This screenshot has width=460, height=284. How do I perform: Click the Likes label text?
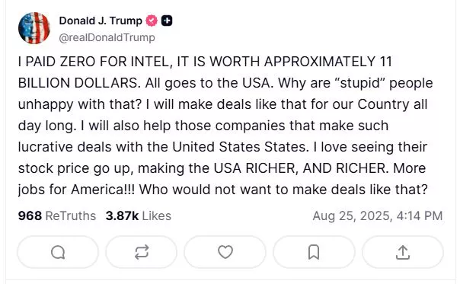coord(156,216)
